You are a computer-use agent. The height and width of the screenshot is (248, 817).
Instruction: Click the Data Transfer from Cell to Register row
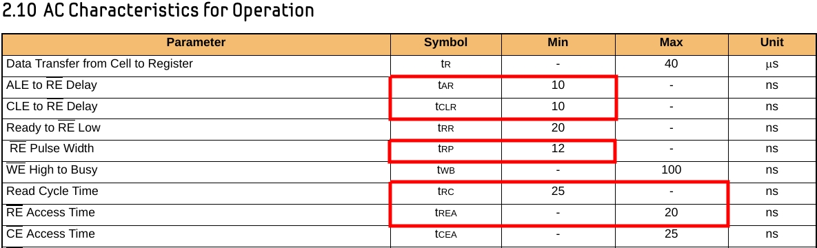(408, 65)
